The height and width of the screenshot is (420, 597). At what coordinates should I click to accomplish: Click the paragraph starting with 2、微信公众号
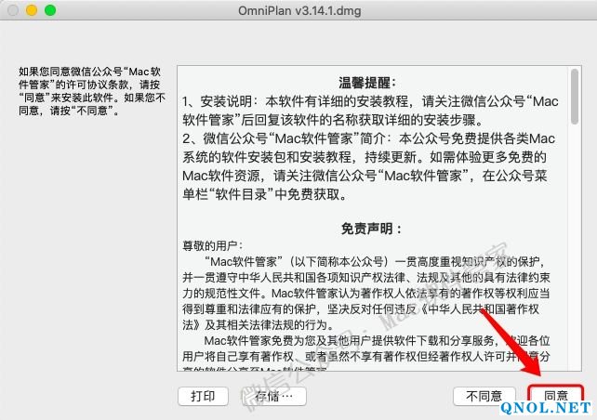point(368,166)
